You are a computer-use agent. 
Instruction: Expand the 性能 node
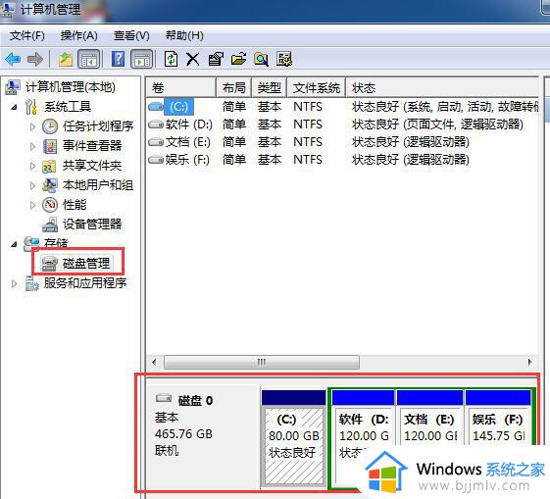click(x=32, y=205)
